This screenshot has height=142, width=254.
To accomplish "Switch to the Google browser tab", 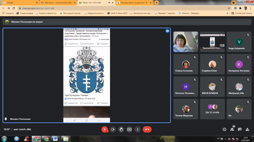I will [19, 3].
